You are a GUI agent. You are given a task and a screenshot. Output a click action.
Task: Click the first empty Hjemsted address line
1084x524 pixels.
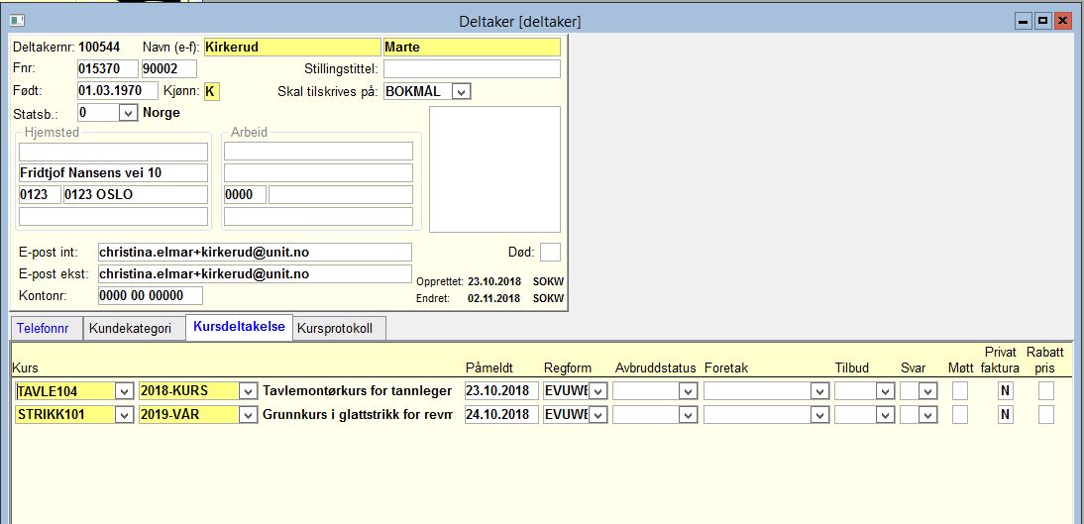(x=113, y=152)
